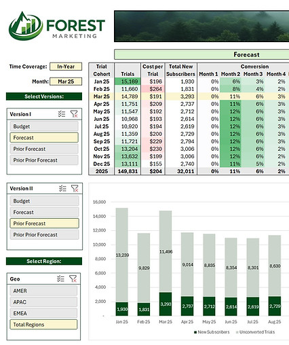Select the Dec 25 cohort row label
Viewport: 289px width, 345px height.
click(x=102, y=164)
